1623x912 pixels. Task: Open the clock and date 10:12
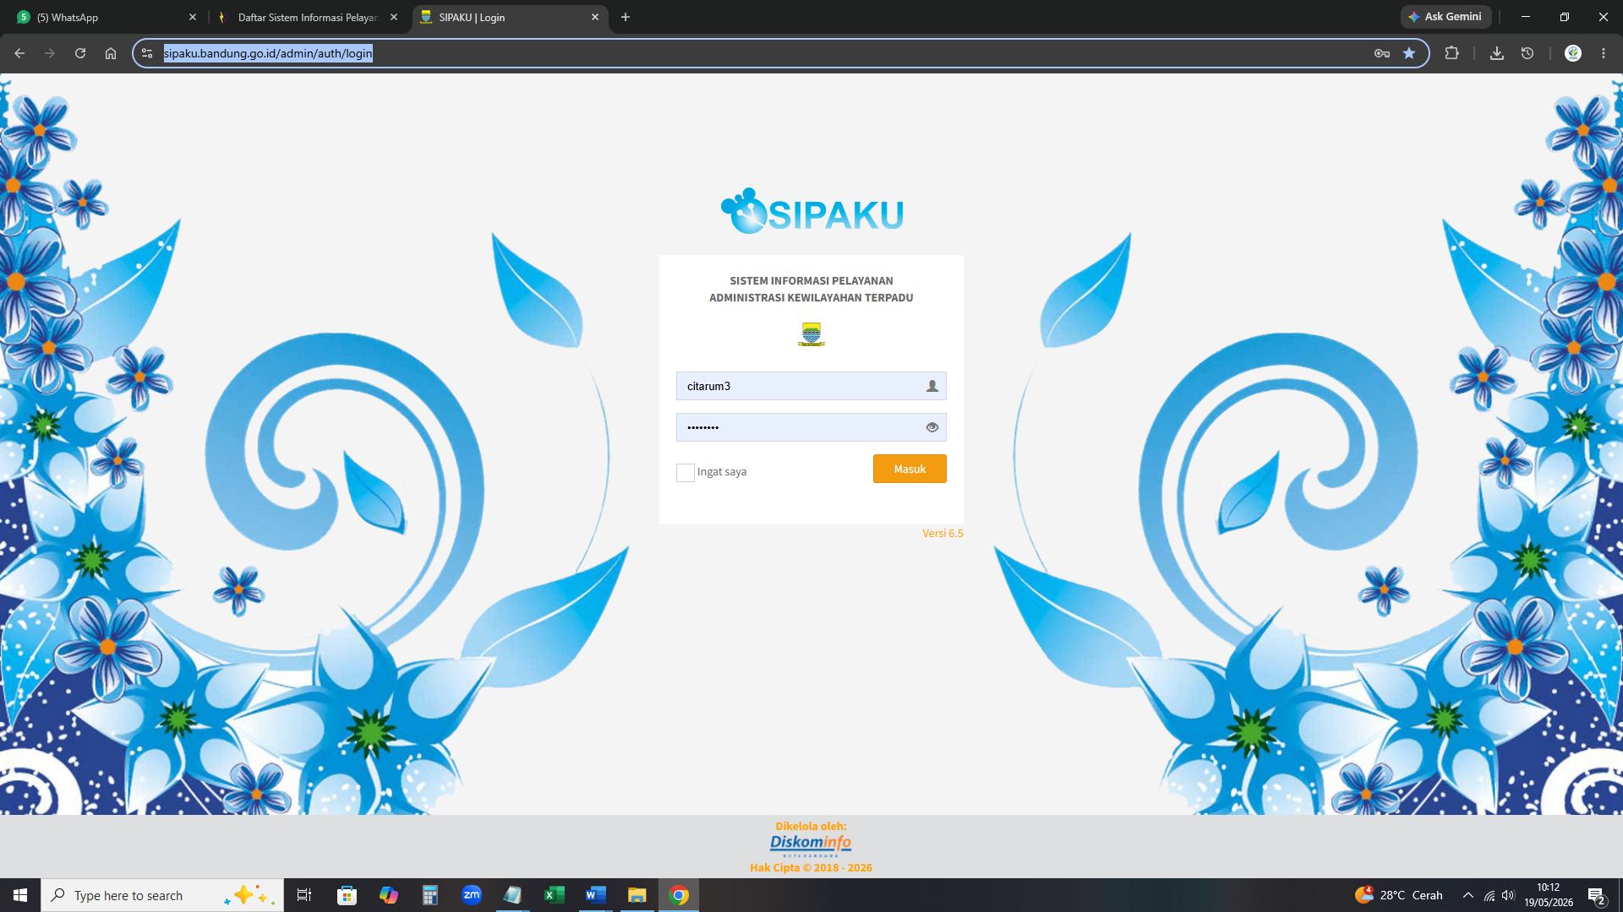(1549, 895)
